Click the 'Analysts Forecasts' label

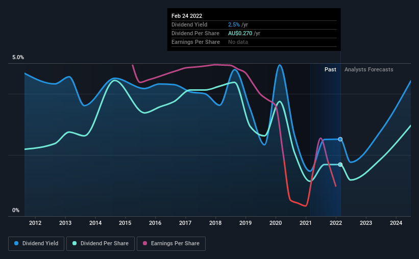tap(369, 69)
